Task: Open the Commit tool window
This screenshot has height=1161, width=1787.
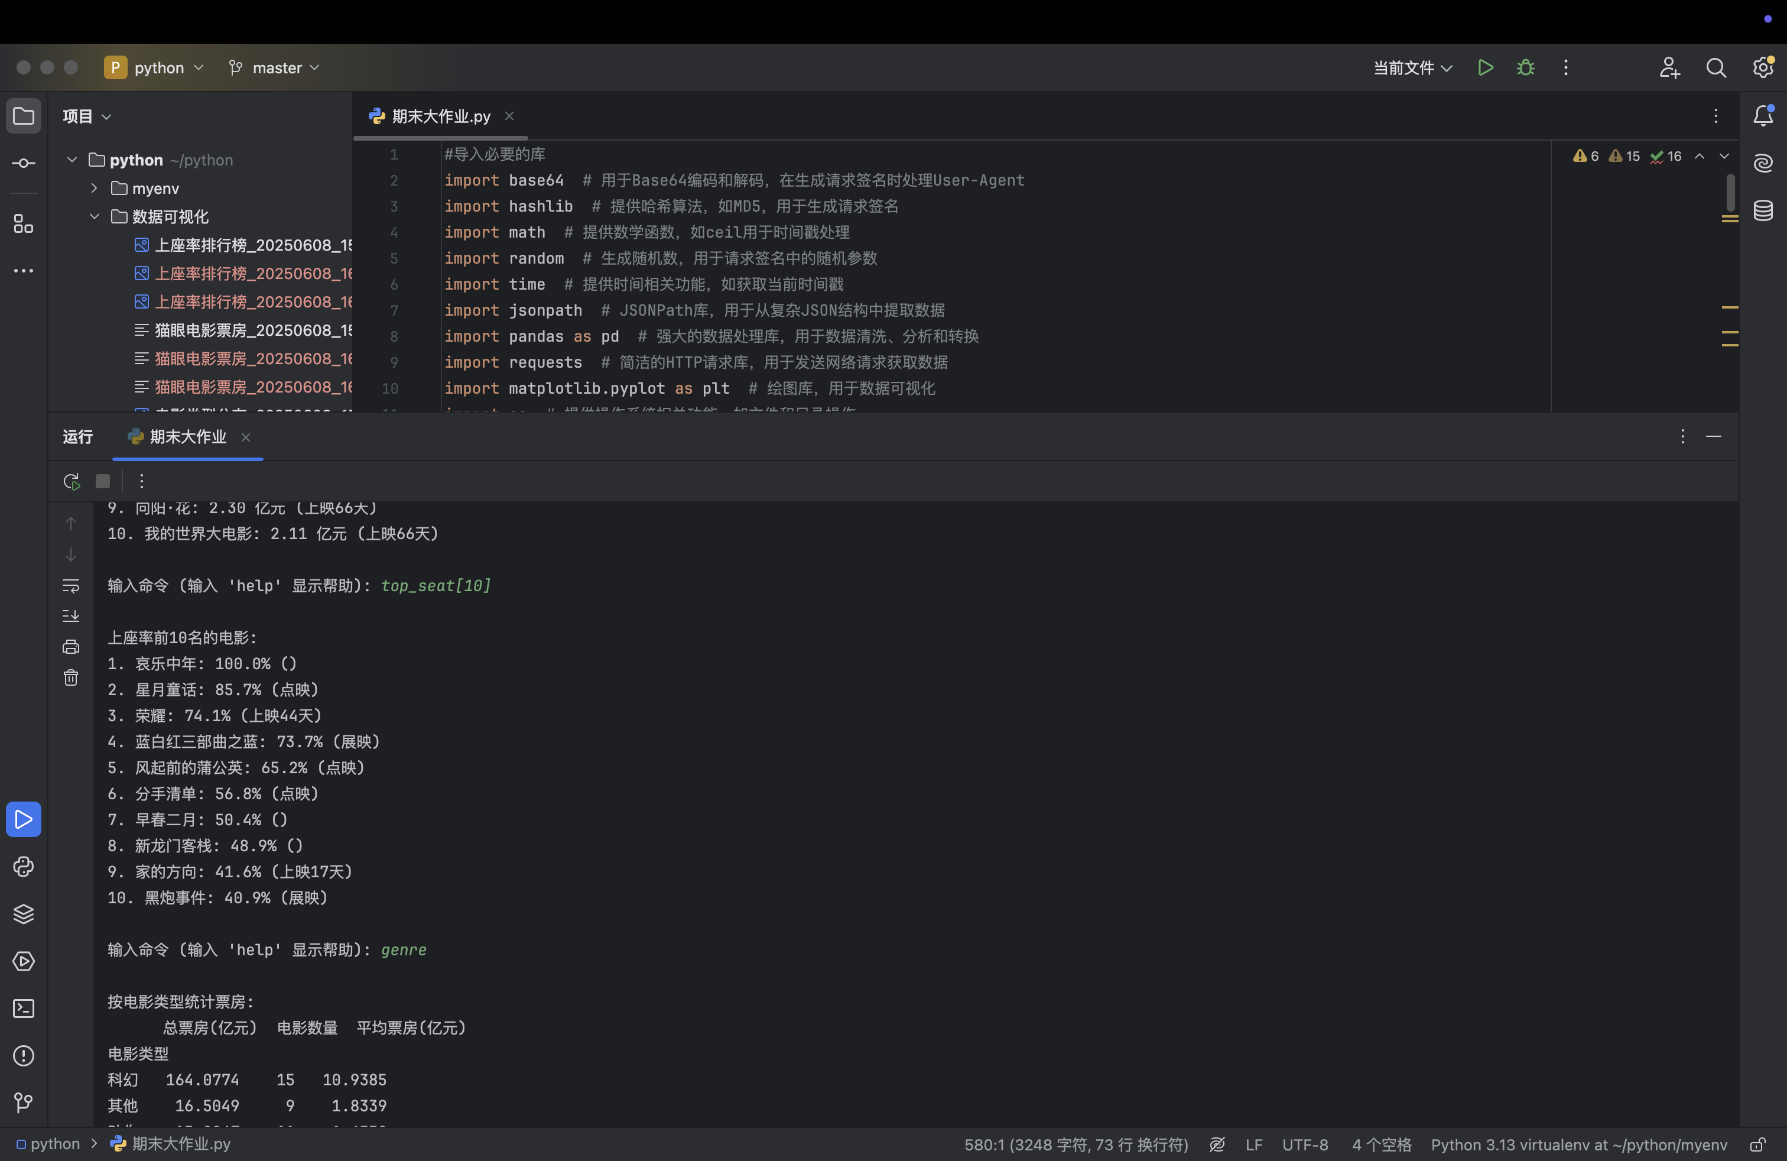Action: [23, 163]
